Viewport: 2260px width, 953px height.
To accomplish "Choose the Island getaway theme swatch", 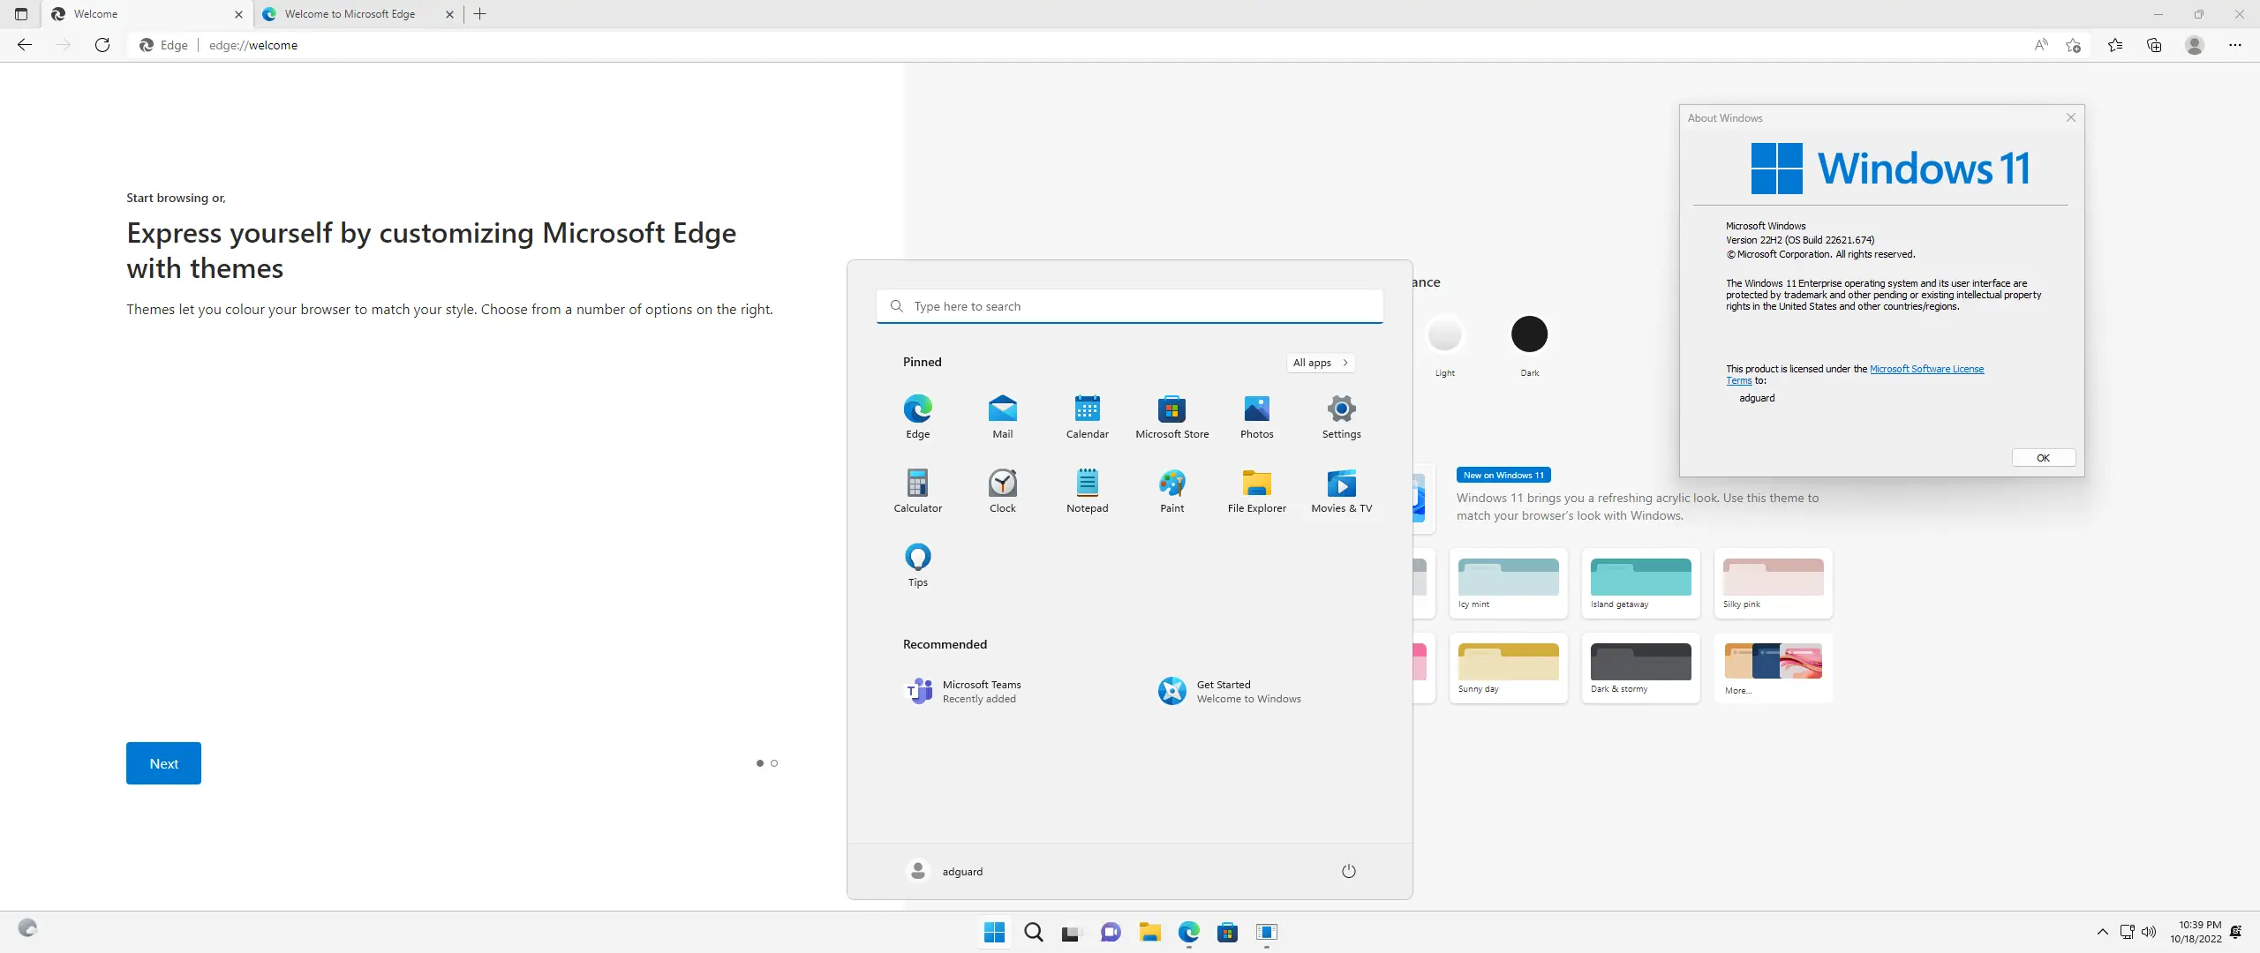I will click(1640, 578).
